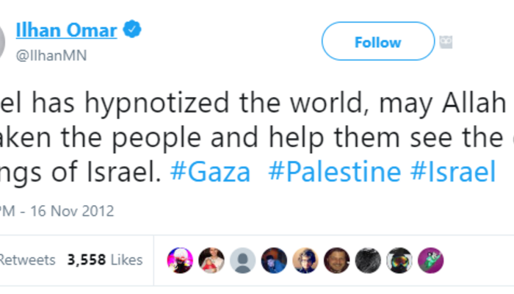Image resolution: width=514 pixels, height=294 pixels.
Task: Click the 16 Nov 2012 timestamp
Action: coord(71,212)
